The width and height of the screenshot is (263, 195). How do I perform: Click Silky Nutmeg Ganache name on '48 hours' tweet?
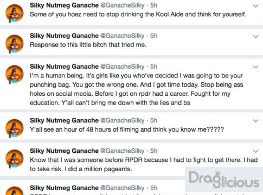64,120
